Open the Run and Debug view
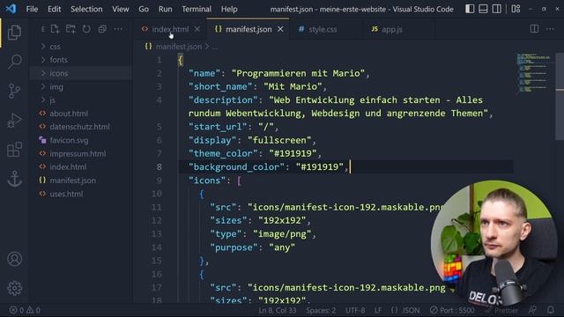564x317 pixels. (14, 120)
